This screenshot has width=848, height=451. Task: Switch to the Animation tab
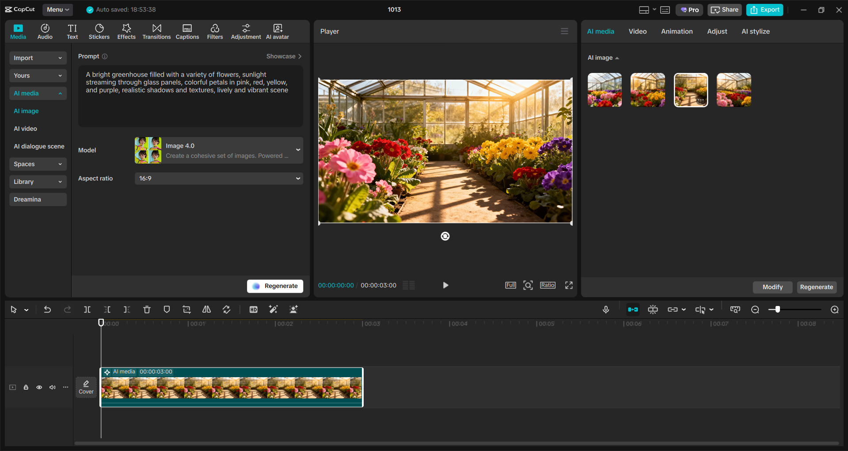click(677, 31)
